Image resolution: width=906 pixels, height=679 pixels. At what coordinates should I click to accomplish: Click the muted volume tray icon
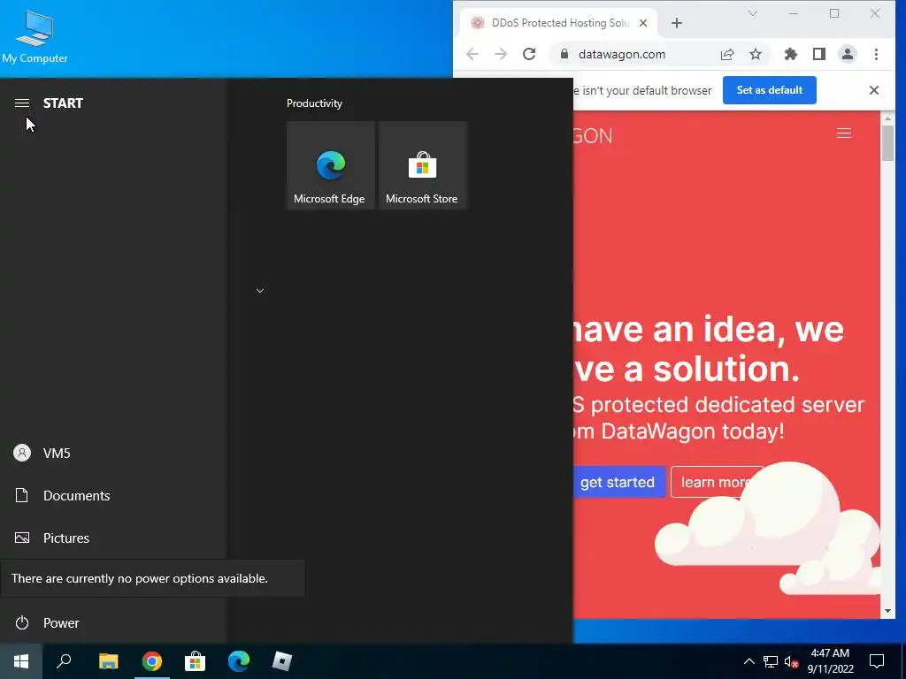click(x=791, y=661)
